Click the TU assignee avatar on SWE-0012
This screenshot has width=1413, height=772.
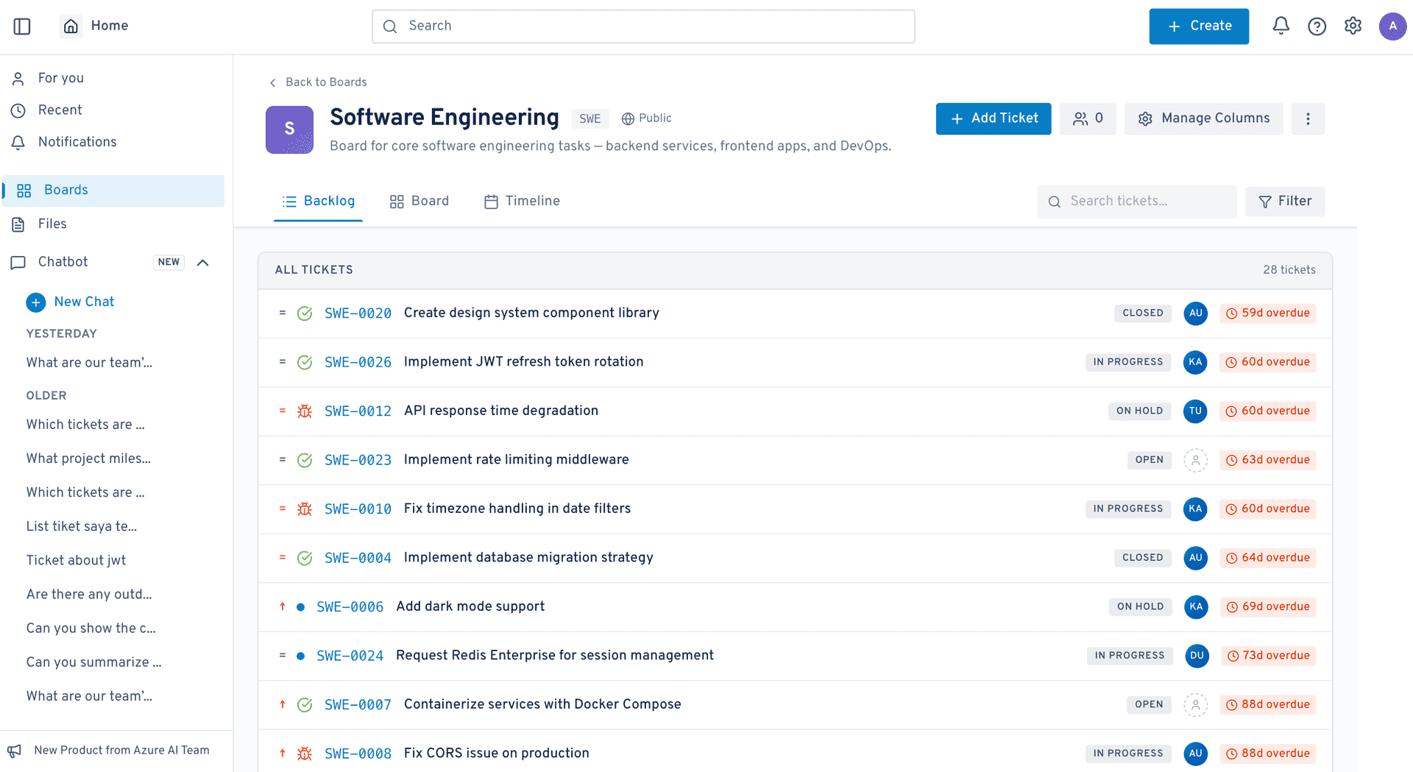1195,411
